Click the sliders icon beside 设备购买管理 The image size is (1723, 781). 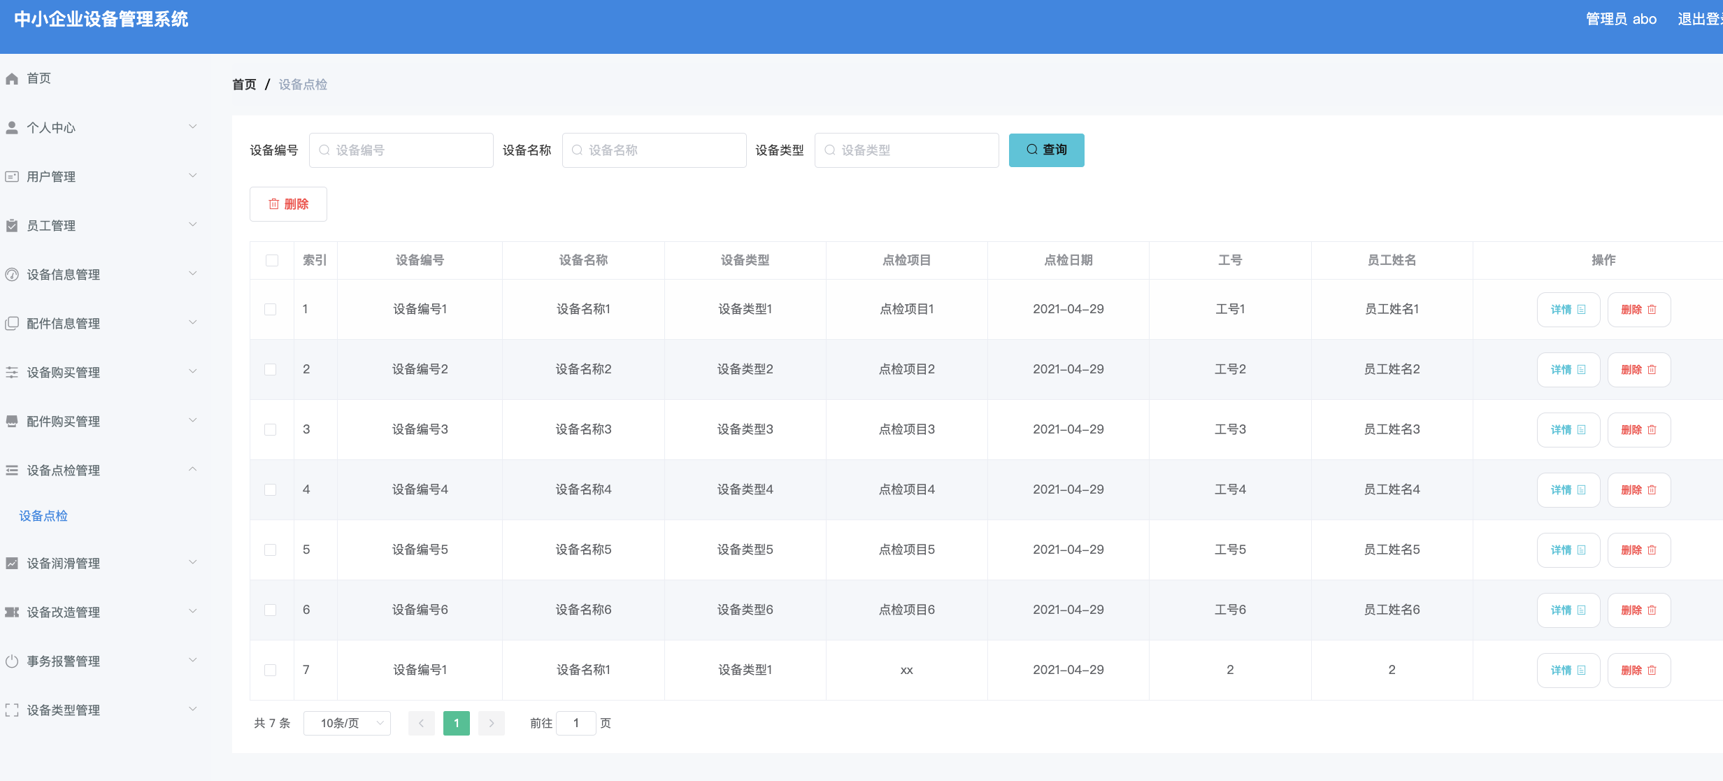click(x=12, y=372)
